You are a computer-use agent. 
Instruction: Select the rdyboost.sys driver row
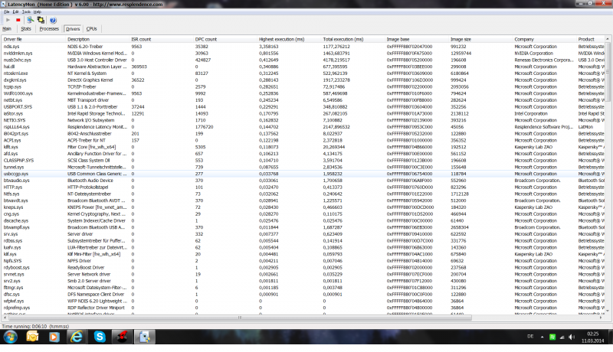(x=303, y=268)
